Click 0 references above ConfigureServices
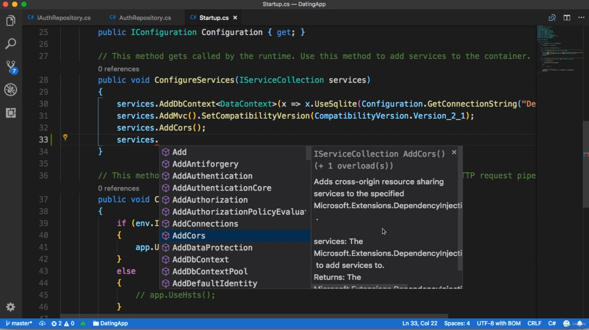 click(119, 69)
